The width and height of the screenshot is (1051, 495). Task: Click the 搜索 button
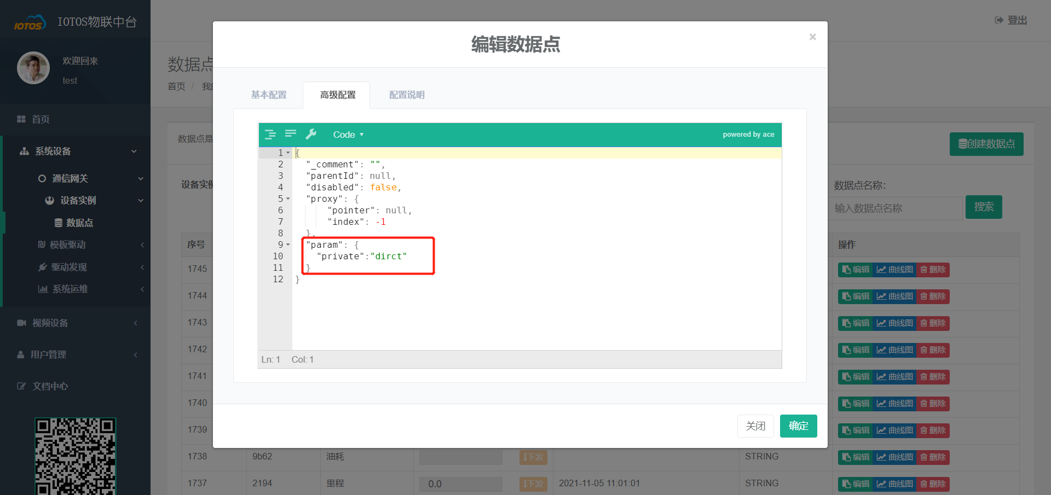click(x=984, y=207)
